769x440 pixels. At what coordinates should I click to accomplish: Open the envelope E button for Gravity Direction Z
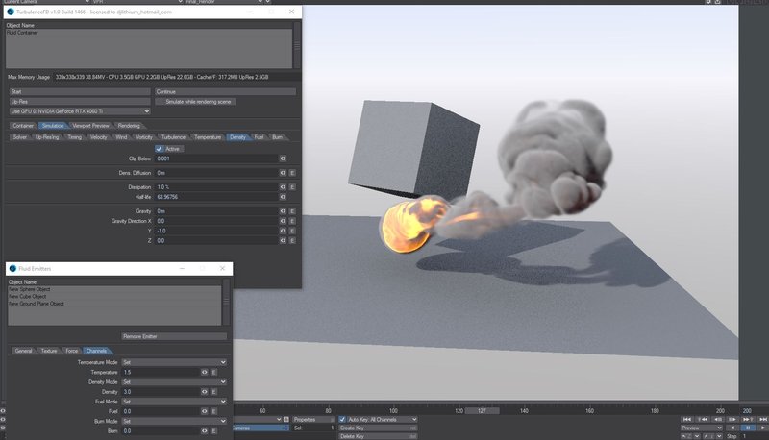[x=292, y=240]
